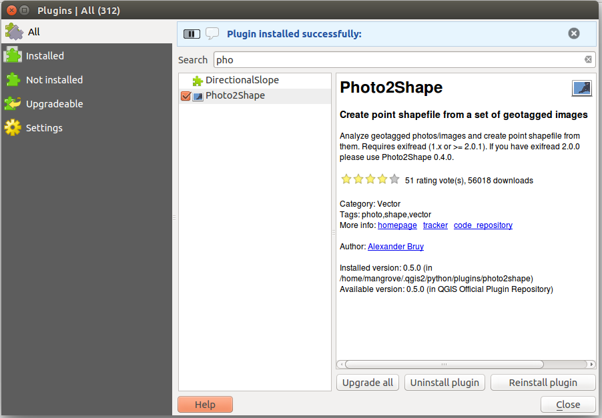
Task: Click the Upgradeable plugins arrow icon
Action: coord(13,103)
